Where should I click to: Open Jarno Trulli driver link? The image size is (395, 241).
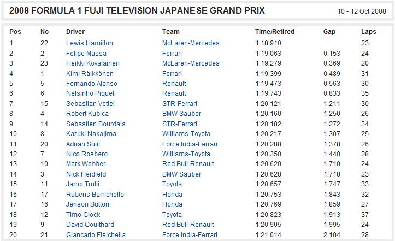click(82, 184)
